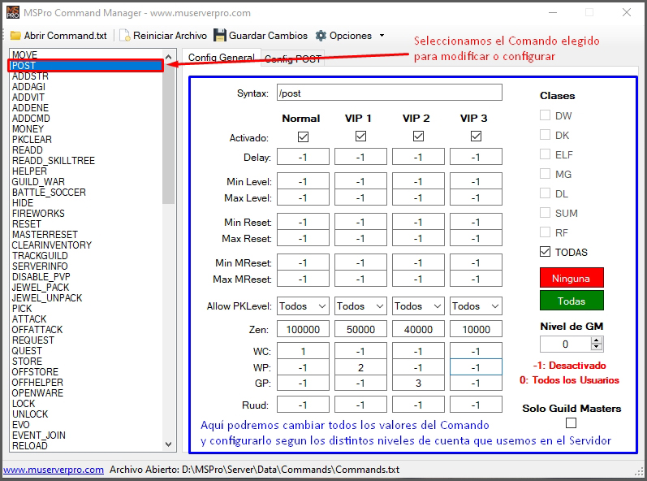647x481 pixels.
Task: Switch to the Config POST tab
Action: click(x=293, y=59)
